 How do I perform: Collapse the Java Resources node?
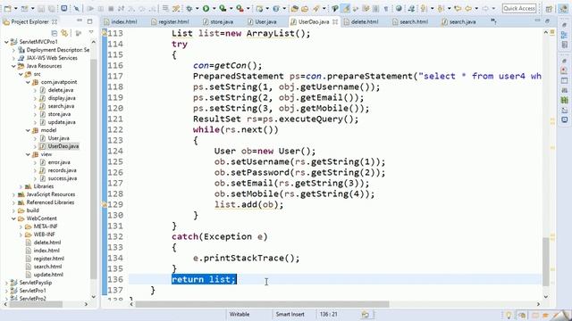point(13,66)
